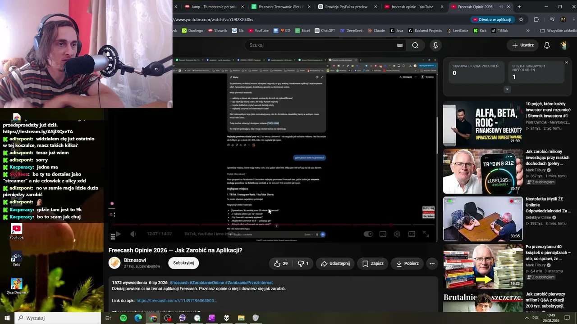Image resolution: width=577 pixels, height=324 pixels.
Task: Enter fullscreen from the player controls
Action: 426,234
